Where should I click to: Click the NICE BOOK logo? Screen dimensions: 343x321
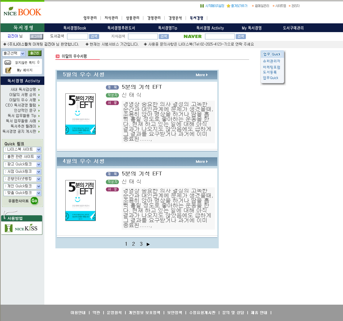coord(22,12)
